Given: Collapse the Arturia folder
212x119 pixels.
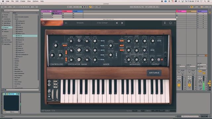Looking at the screenshot, I should (x=14, y=19).
